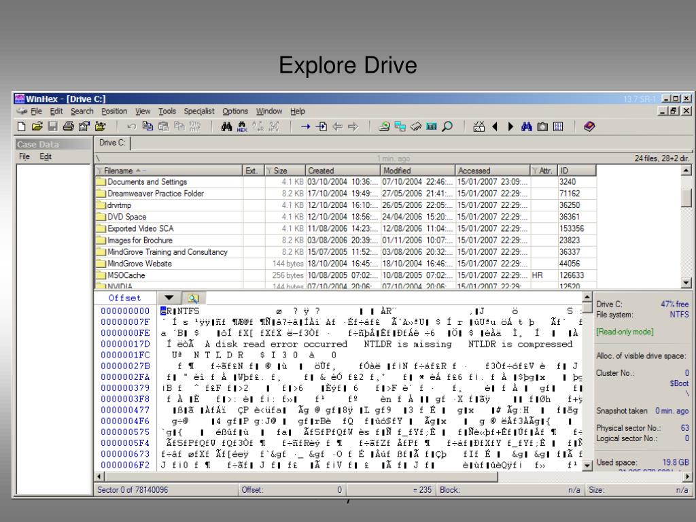Viewport: 696px width, 522px height.
Task: Select the Documents and Settings folder row
Action: (x=345, y=182)
